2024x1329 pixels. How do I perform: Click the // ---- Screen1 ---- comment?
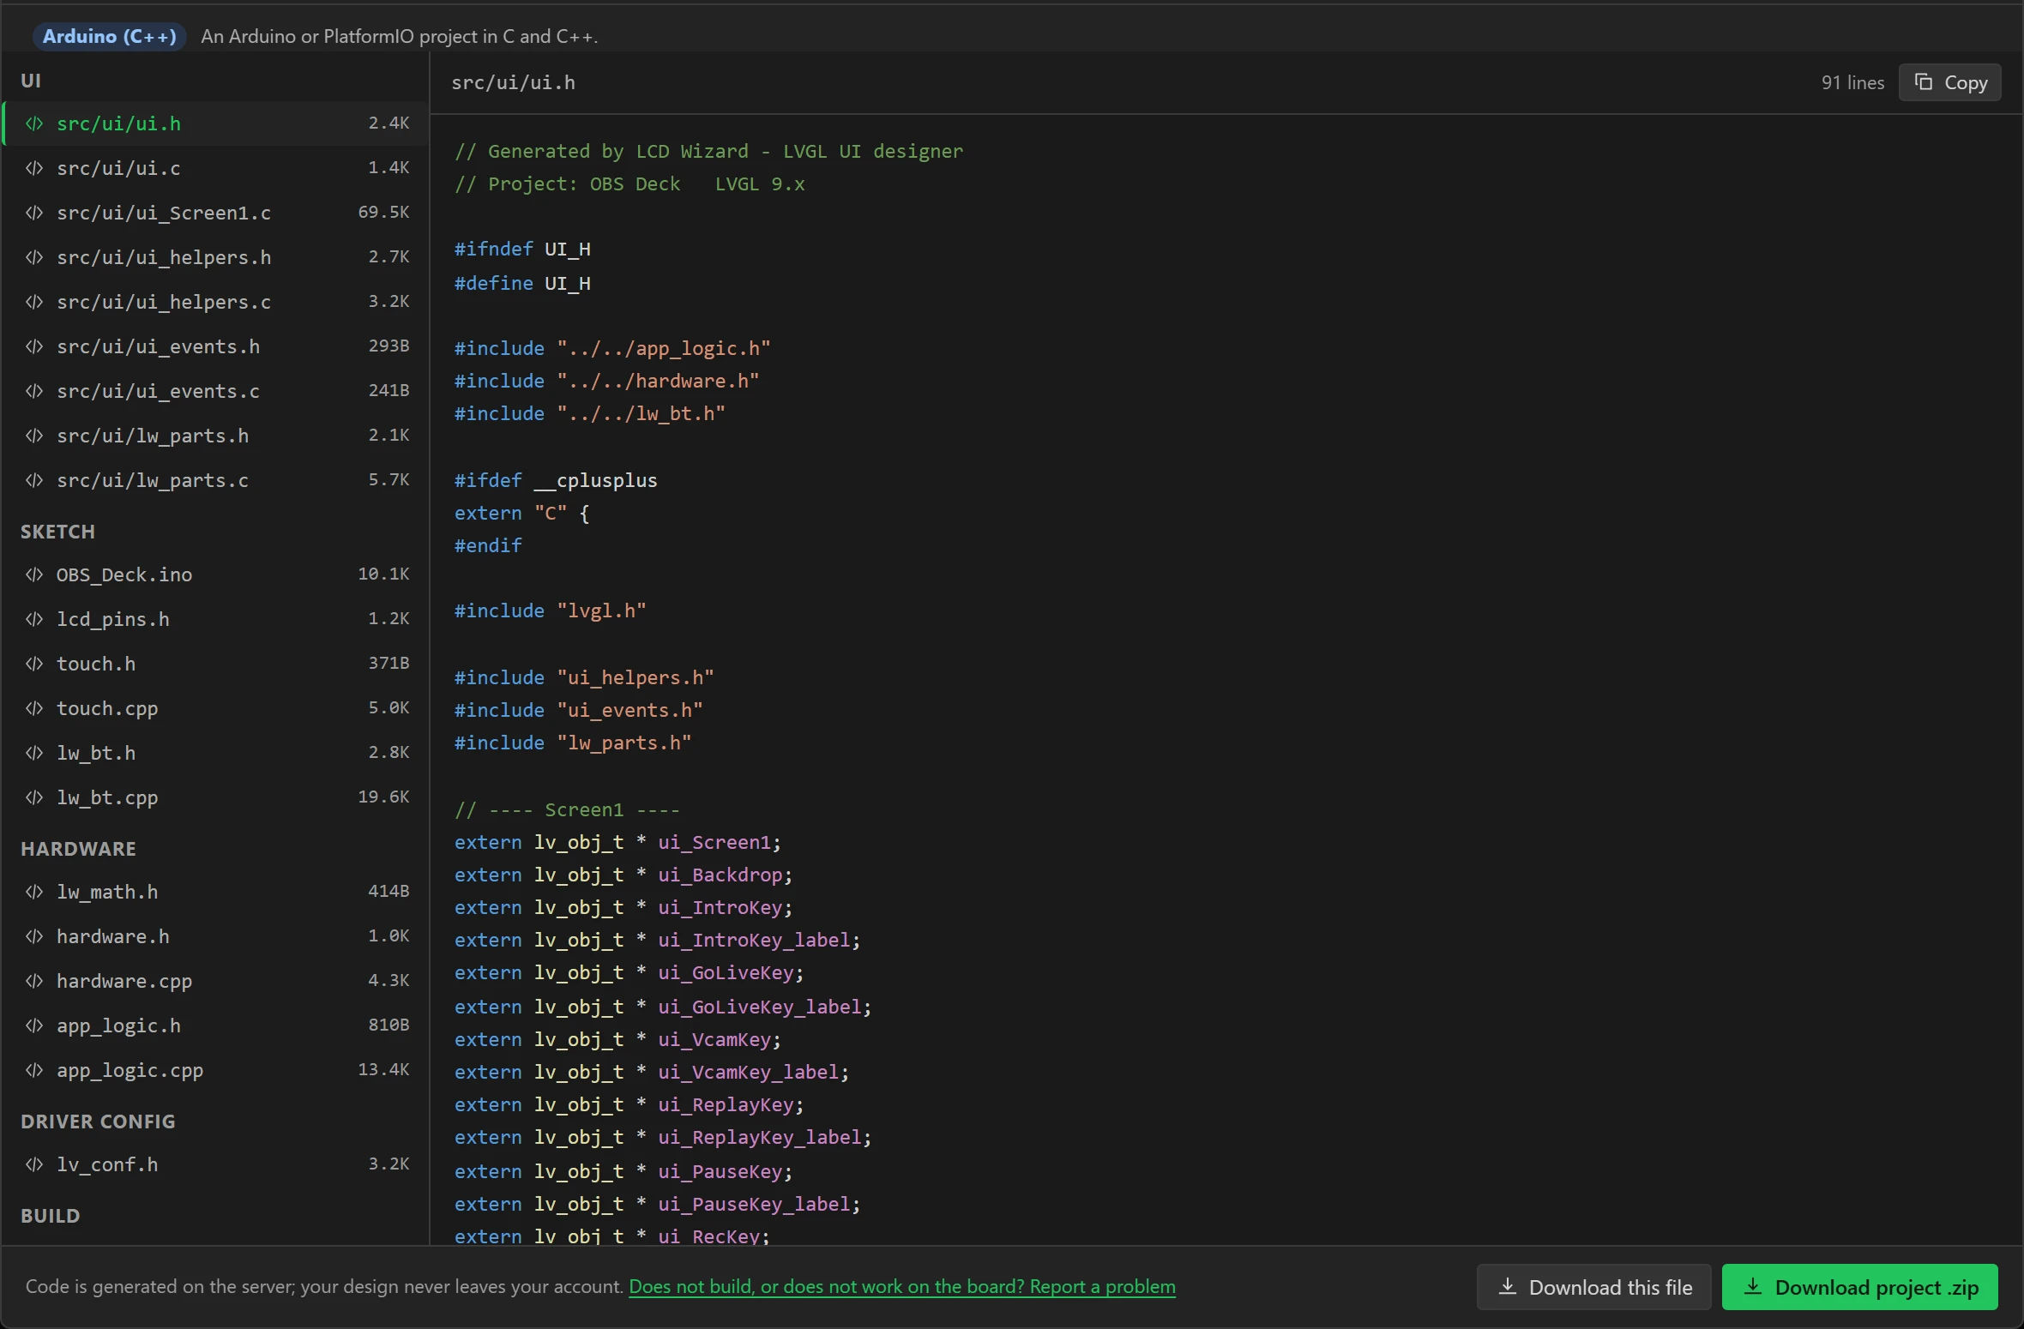pos(567,809)
